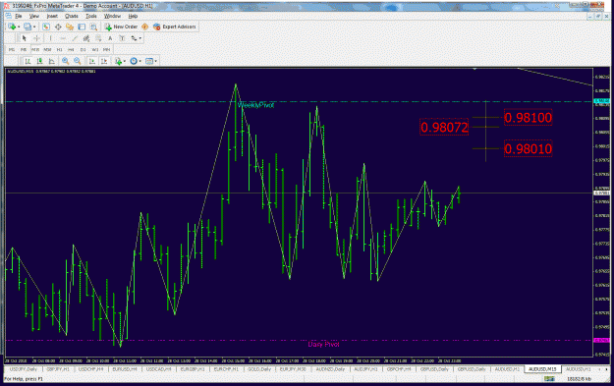The width and height of the screenshot is (614, 386).
Task: Expand the Profiles dropdown arrow
Action: point(34,27)
